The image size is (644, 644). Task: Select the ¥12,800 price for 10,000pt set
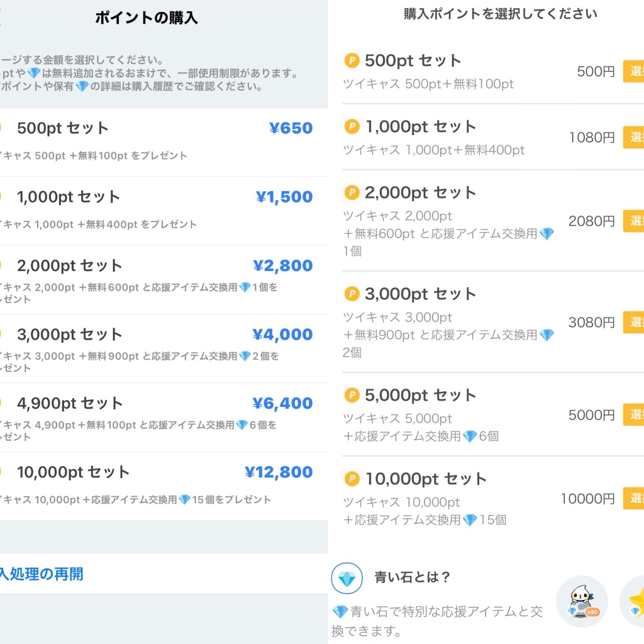pyautogui.click(x=279, y=472)
